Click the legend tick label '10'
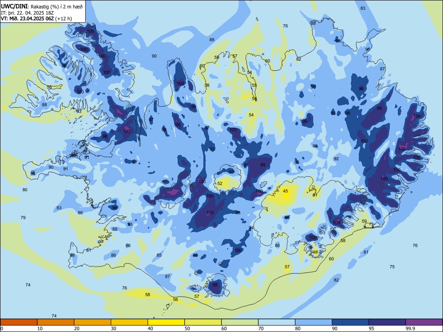 pyautogui.click(x=40, y=328)
